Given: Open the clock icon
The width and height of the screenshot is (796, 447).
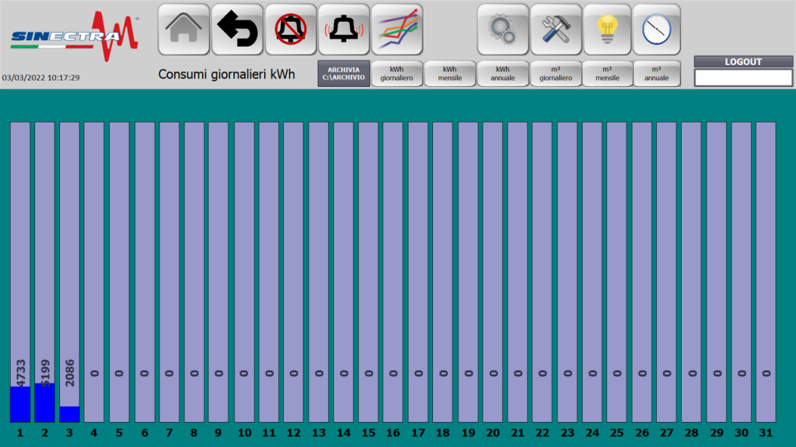Looking at the screenshot, I should [656, 29].
